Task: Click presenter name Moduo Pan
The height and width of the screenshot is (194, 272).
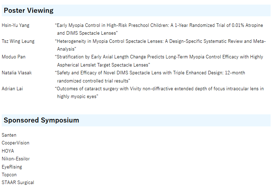Action: coord(13,57)
